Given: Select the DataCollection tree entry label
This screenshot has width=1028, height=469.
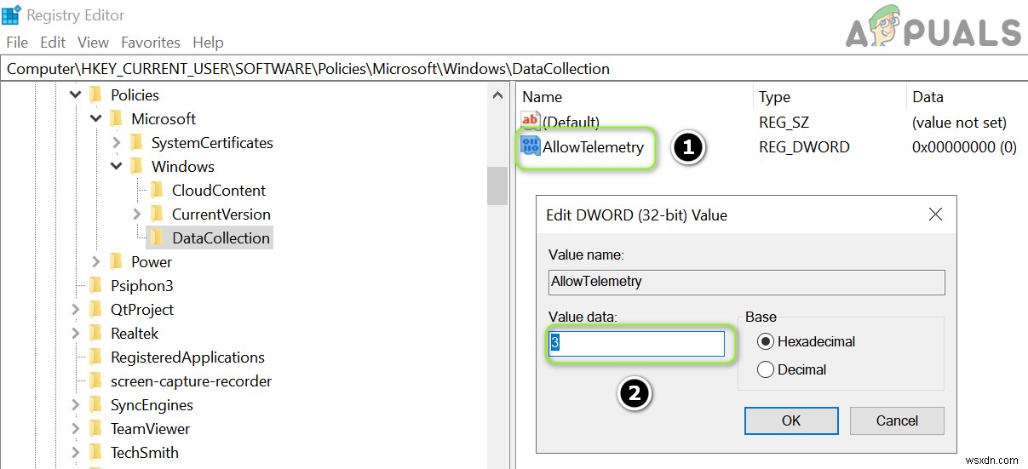Looking at the screenshot, I should pyautogui.click(x=221, y=237).
